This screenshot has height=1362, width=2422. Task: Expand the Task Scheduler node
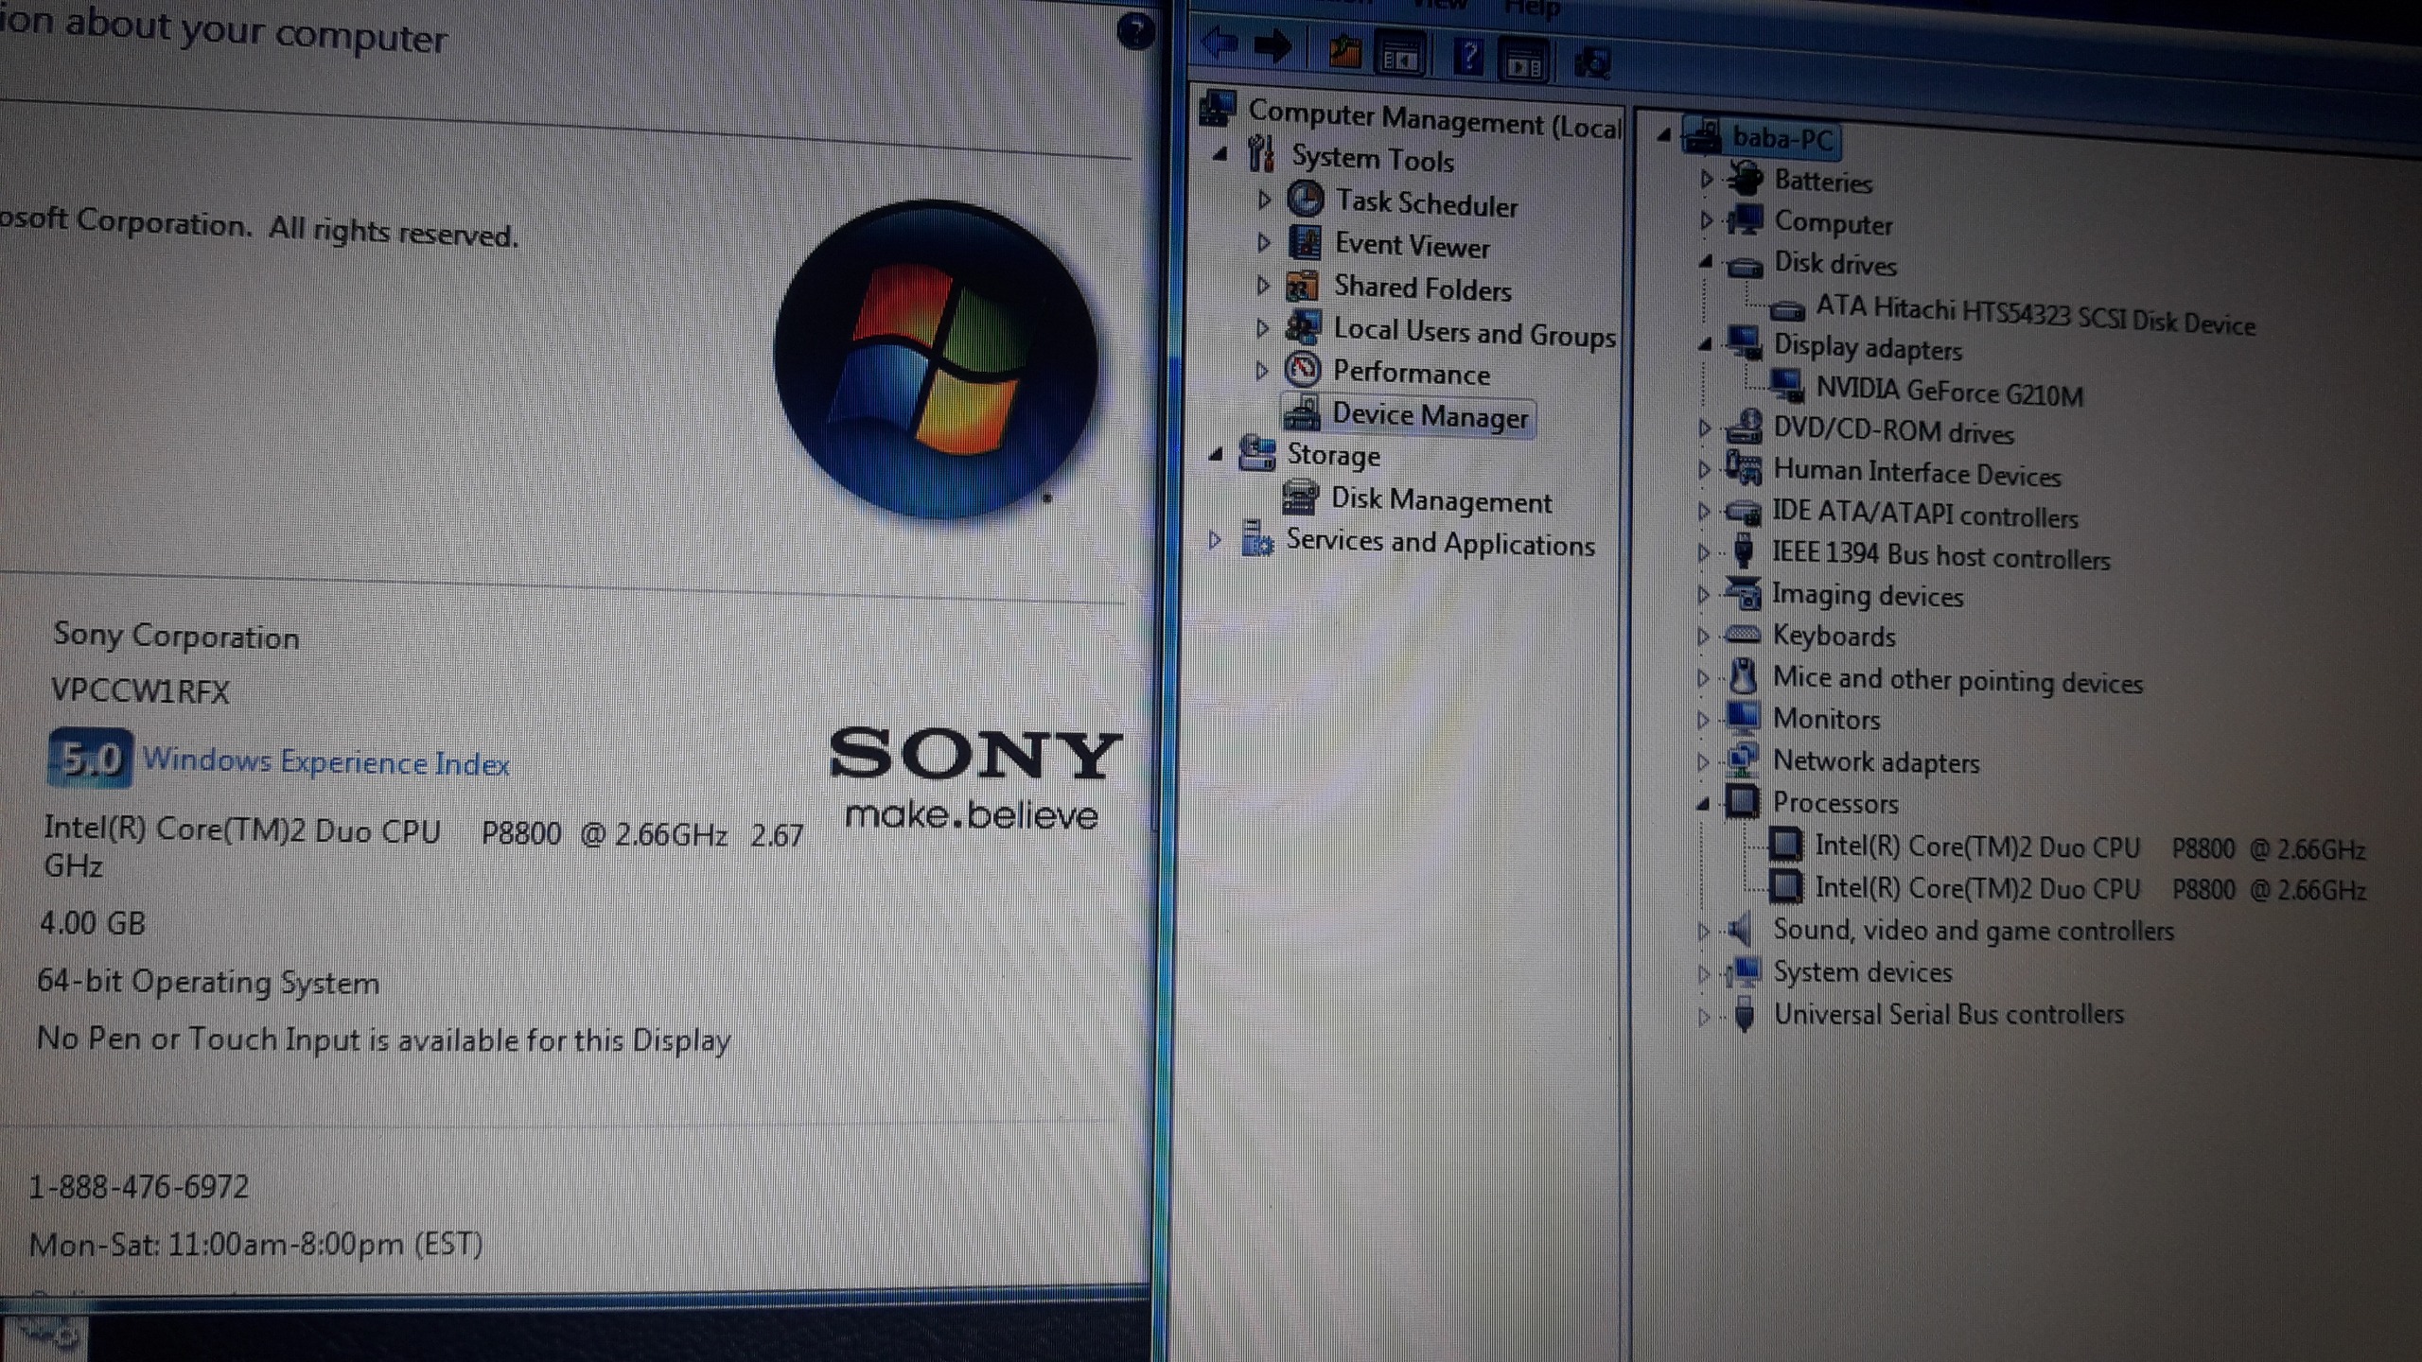coord(1264,200)
